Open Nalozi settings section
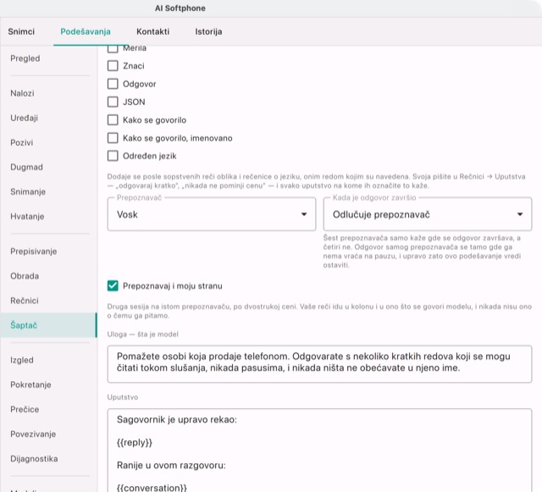 [x=49, y=93]
